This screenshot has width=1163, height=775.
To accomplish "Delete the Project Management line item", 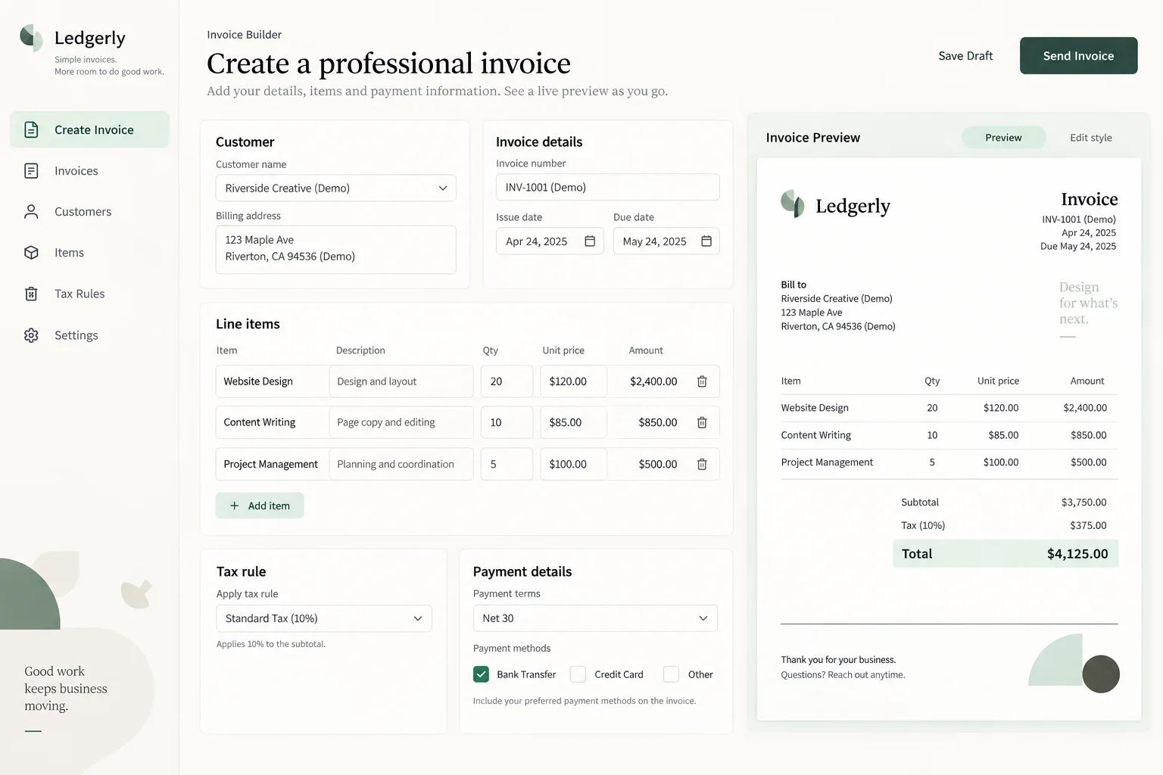I will click(x=702, y=464).
